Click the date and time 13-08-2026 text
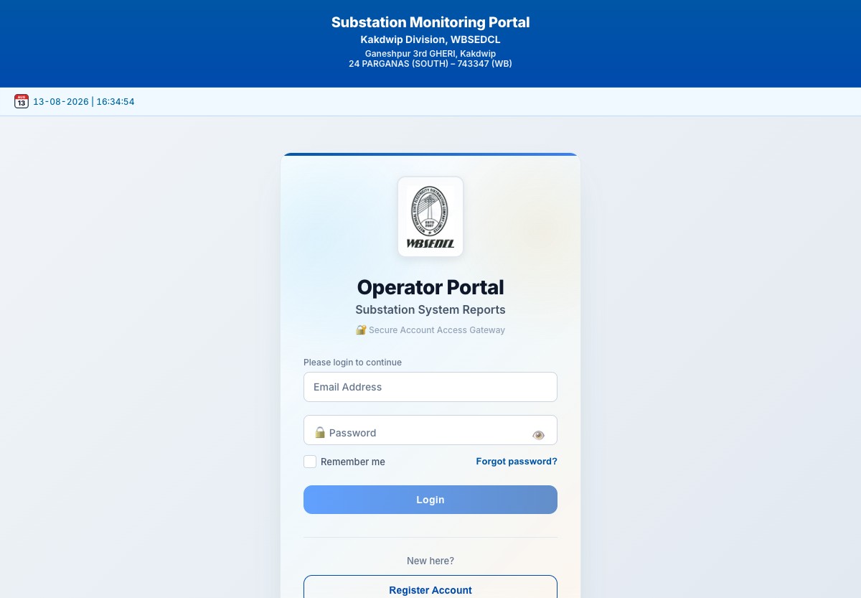 [x=84, y=102]
